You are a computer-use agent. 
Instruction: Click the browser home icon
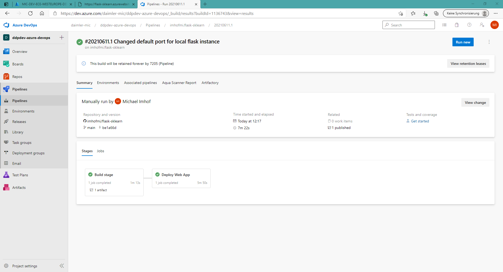[42, 13]
